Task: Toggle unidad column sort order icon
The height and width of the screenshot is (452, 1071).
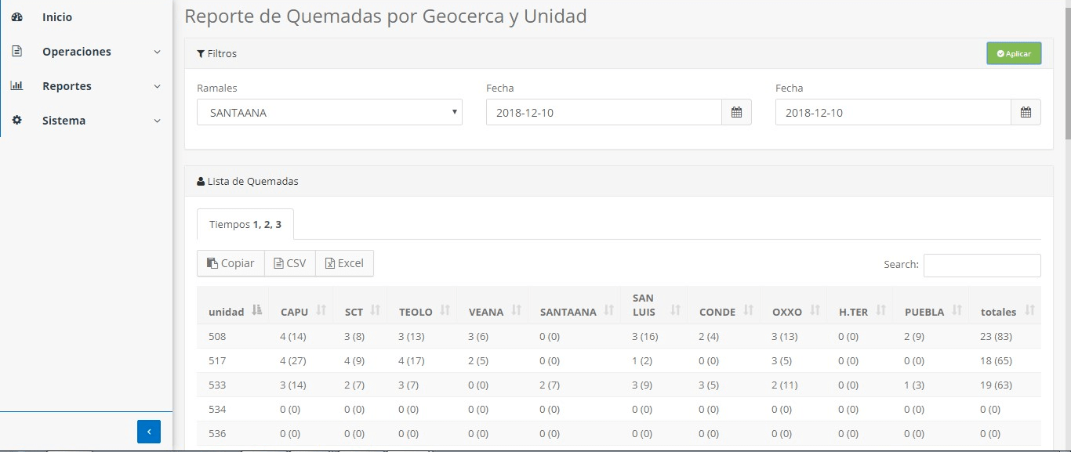Action: [256, 311]
